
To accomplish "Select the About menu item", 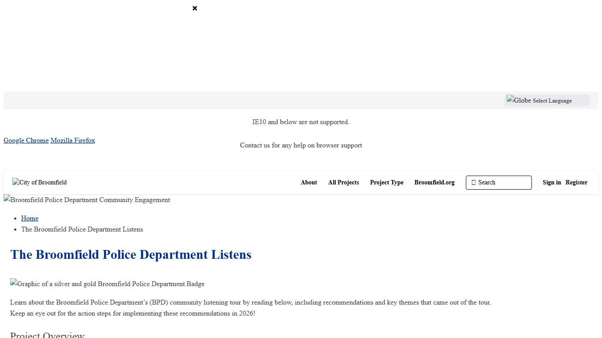I will pyautogui.click(x=308, y=182).
